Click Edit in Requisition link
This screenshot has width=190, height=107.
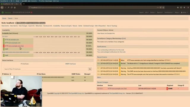click(100, 26)
